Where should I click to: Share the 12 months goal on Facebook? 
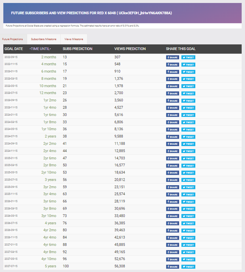(x=172, y=93)
